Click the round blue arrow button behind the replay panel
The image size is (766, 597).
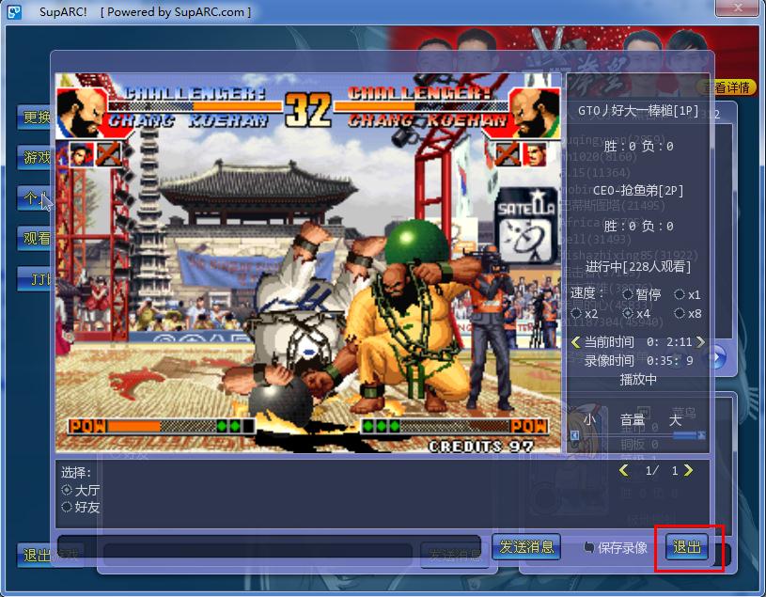pos(716,358)
